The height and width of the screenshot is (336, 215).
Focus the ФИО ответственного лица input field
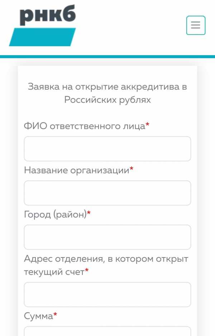click(x=107, y=149)
